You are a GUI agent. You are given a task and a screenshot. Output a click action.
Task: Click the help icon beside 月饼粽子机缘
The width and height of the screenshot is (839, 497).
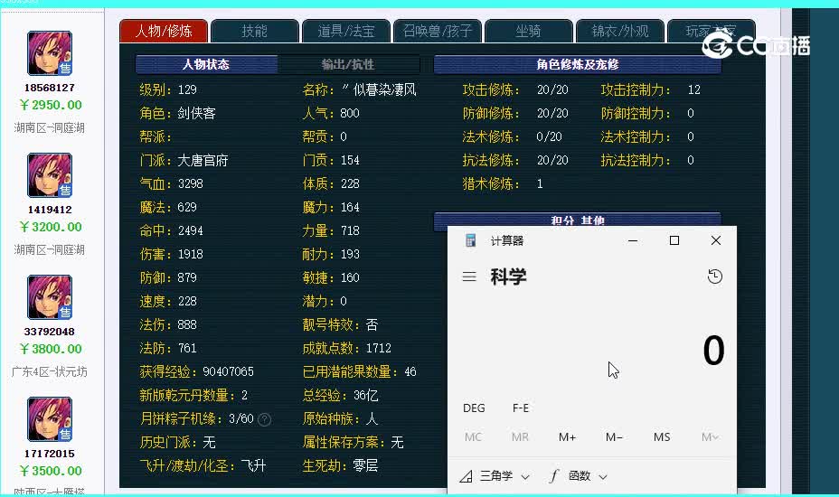click(264, 419)
